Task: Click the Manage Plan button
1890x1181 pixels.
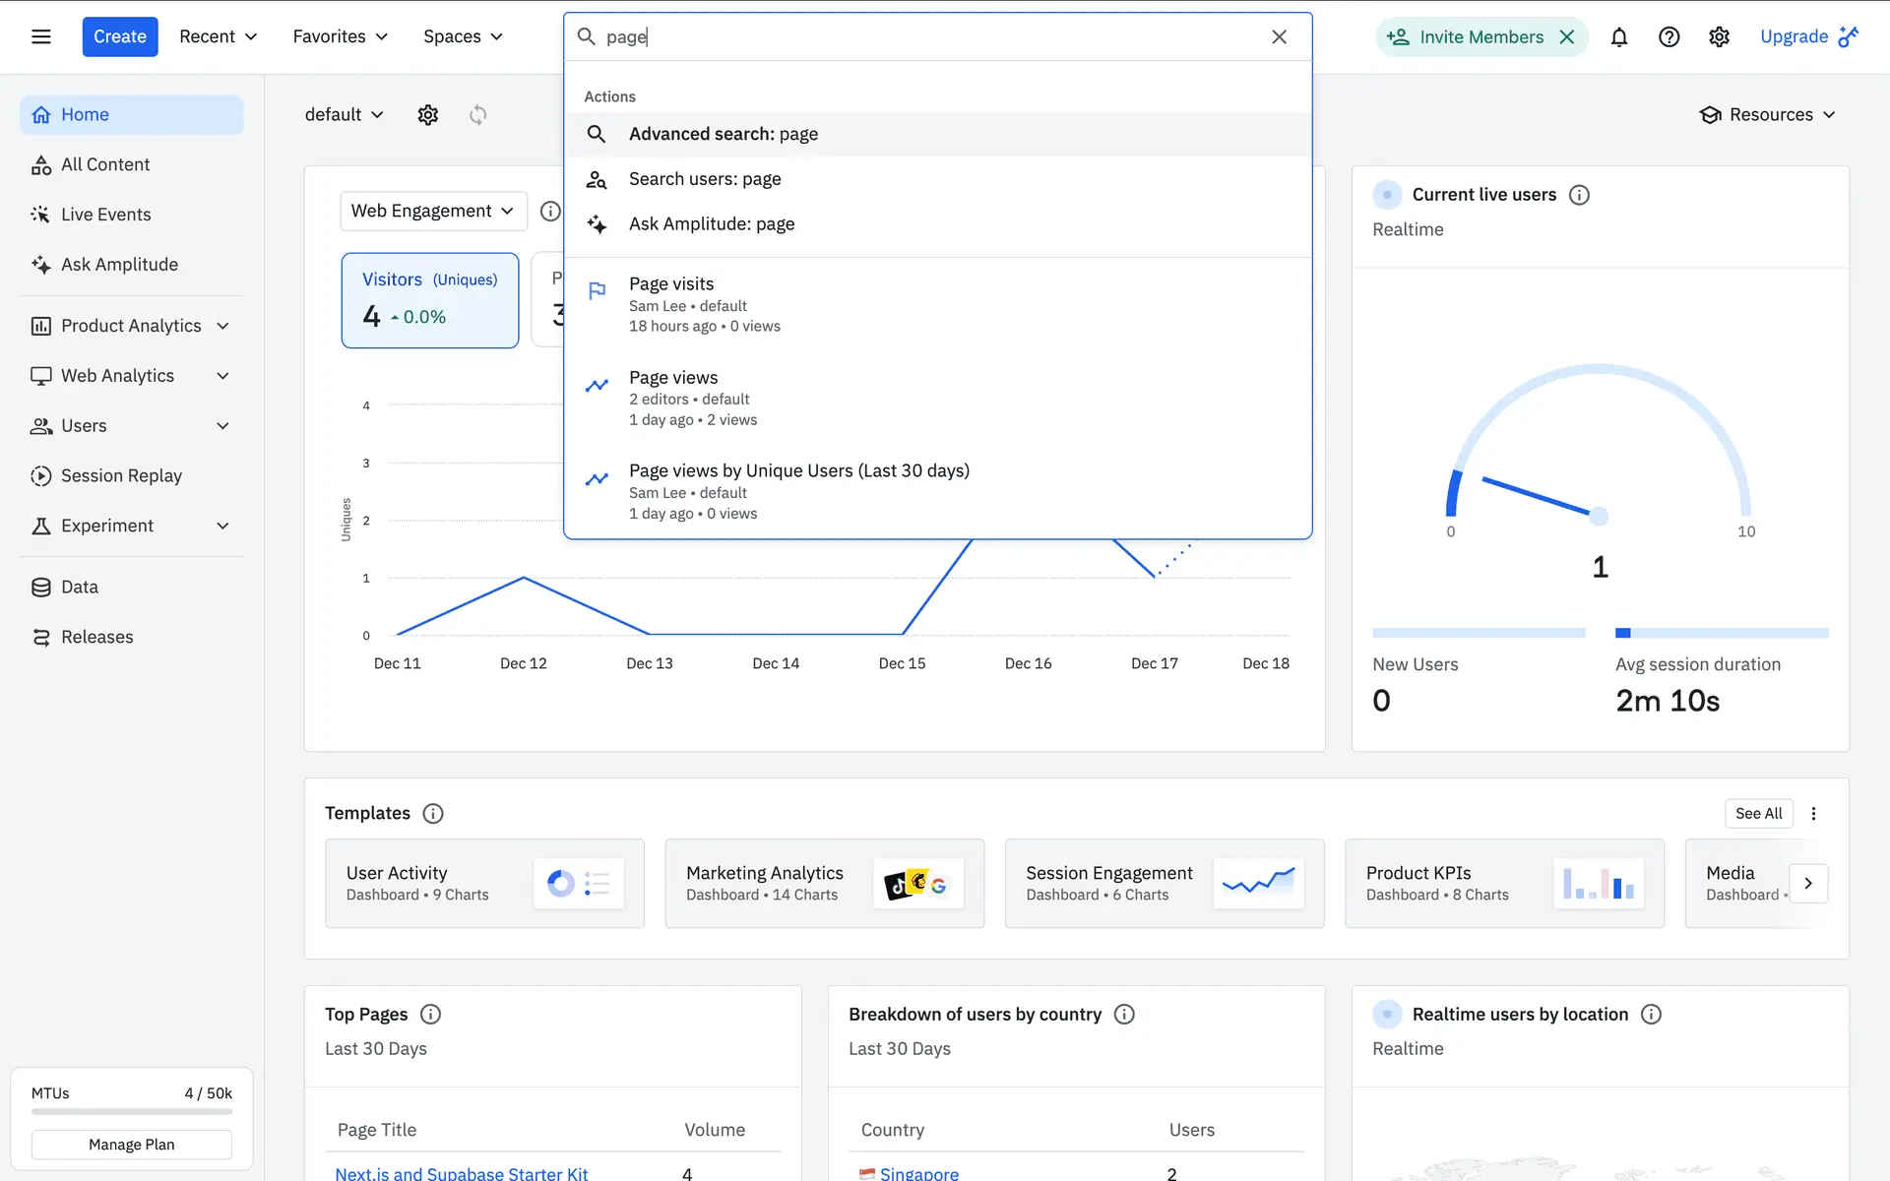Action: (x=131, y=1145)
